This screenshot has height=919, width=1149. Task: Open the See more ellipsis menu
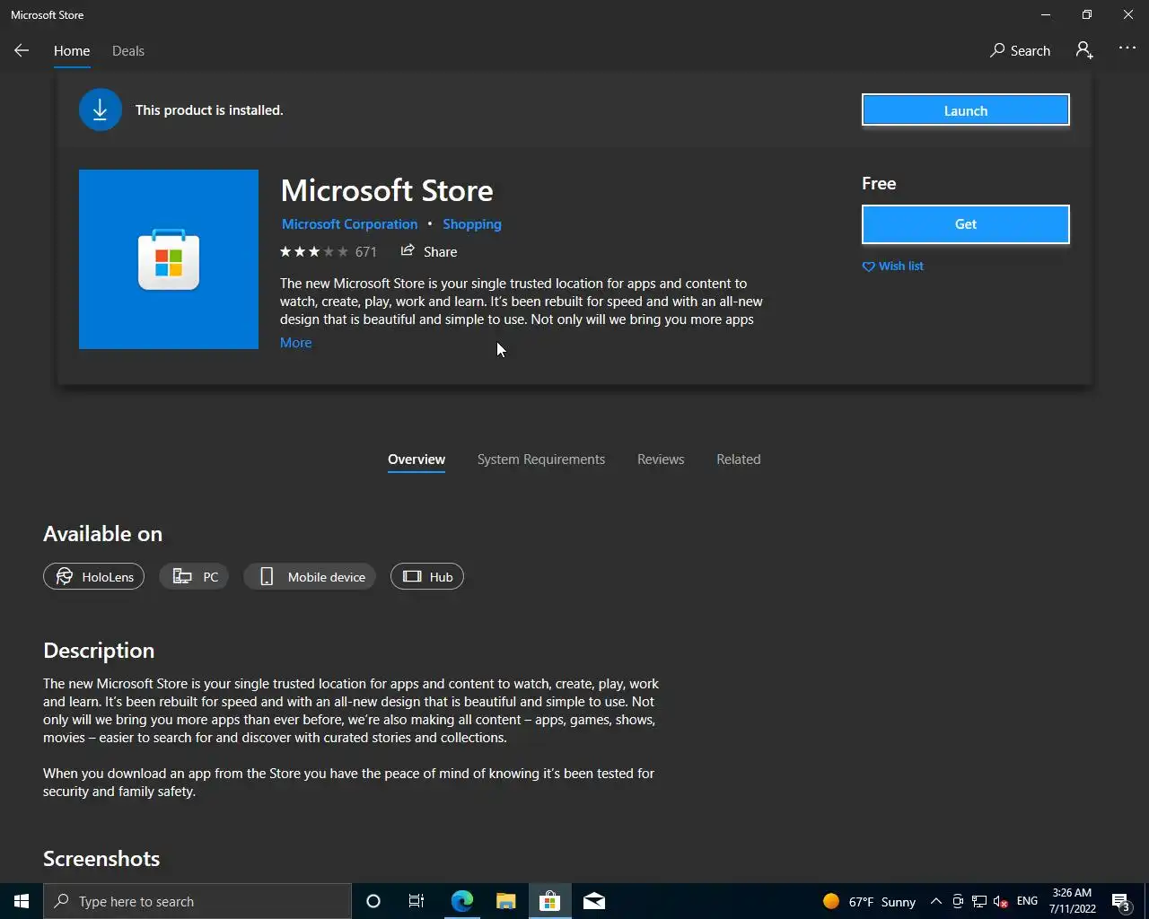[1127, 49]
